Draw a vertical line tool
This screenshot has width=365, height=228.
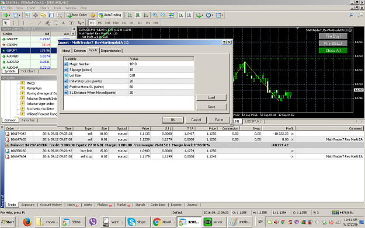pyautogui.click(x=23, y=23)
